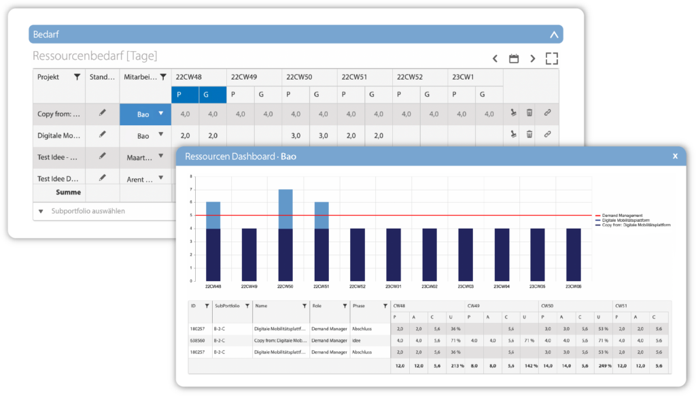
Task: Go to previous calendar weeks
Action: [x=495, y=59]
